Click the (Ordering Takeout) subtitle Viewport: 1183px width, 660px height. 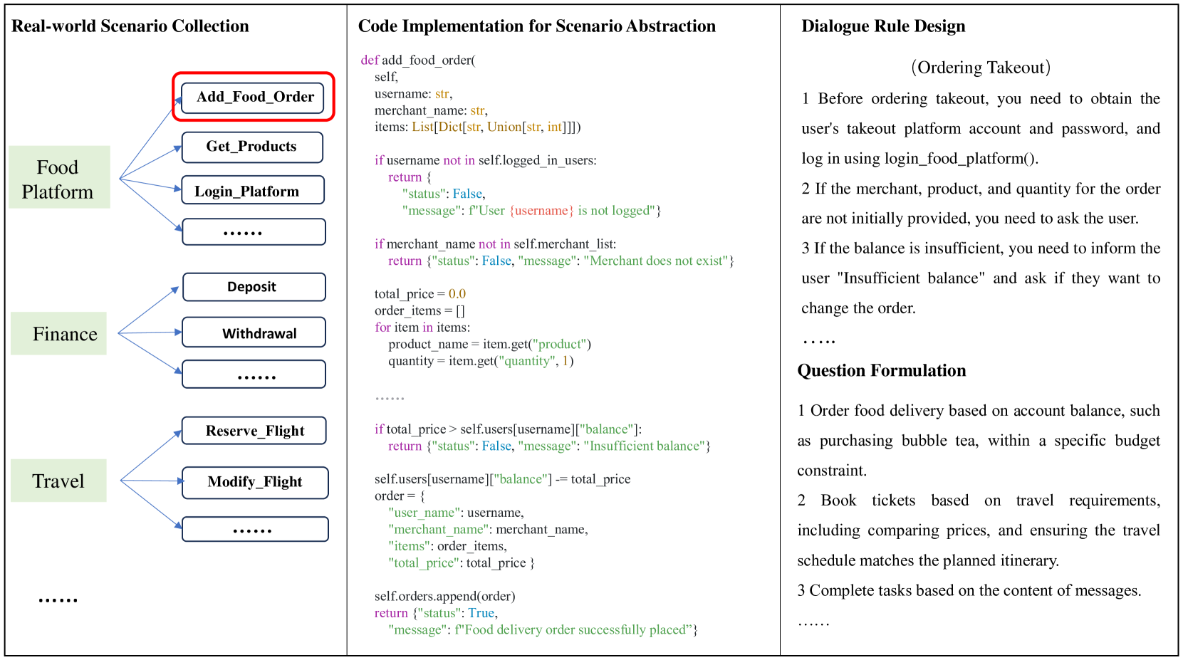(x=980, y=68)
